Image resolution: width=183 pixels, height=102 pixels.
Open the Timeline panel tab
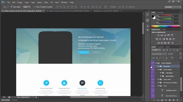click(x=15, y=100)
